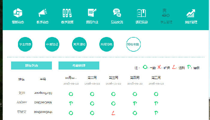Select the 课程作业 homework icon
Image resolution: width=210 pixels, height=120 pixels.
(92, 13)
